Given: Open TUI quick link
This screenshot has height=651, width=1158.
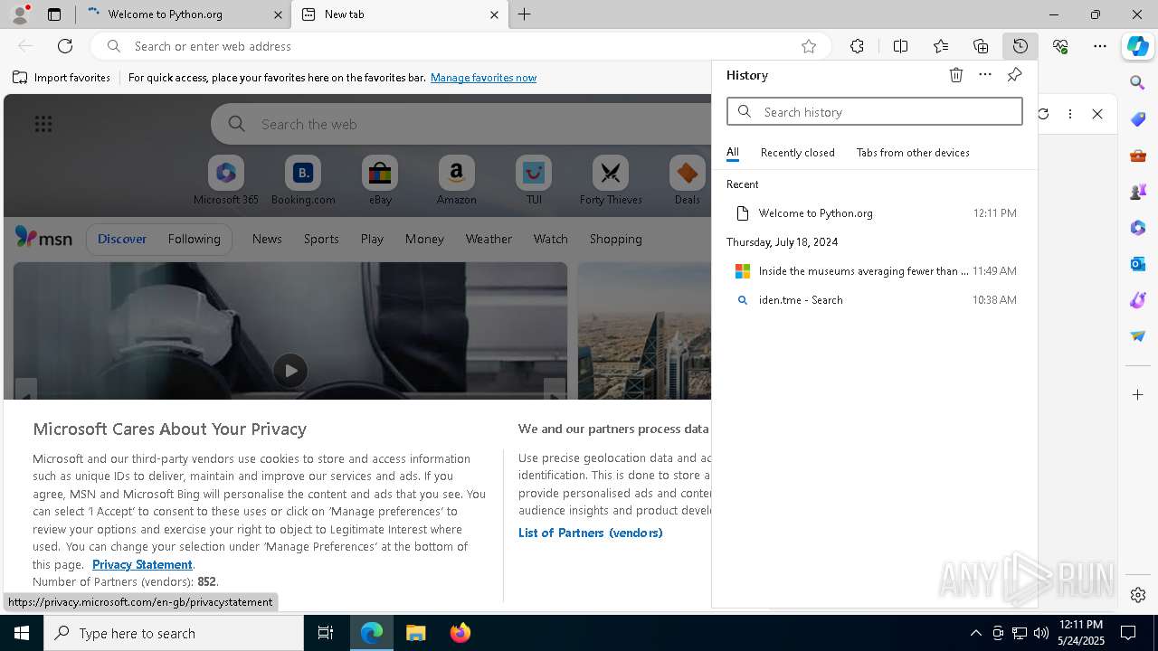Looking at the screenshot, I should point(534,181).
